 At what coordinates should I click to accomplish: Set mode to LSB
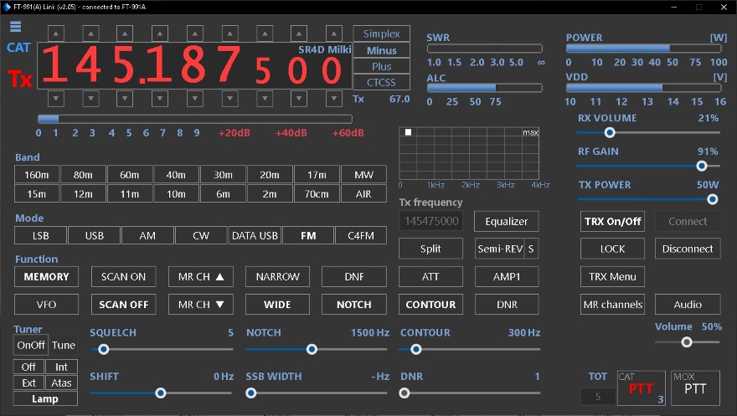pyautogui.click(x=40, y=235)
